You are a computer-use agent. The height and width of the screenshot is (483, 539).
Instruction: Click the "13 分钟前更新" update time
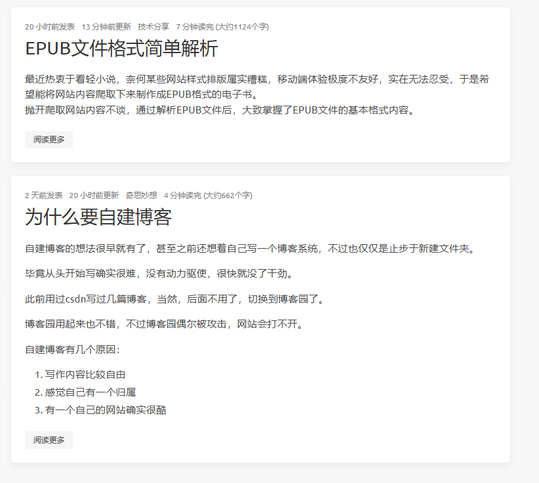(106, 27)
